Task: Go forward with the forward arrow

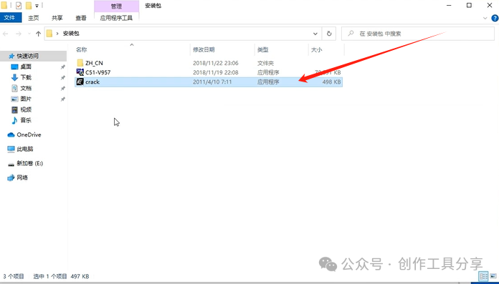Action: (x=19, y=34)
